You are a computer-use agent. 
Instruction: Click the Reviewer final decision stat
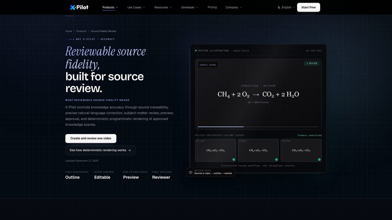pos(162,175)
